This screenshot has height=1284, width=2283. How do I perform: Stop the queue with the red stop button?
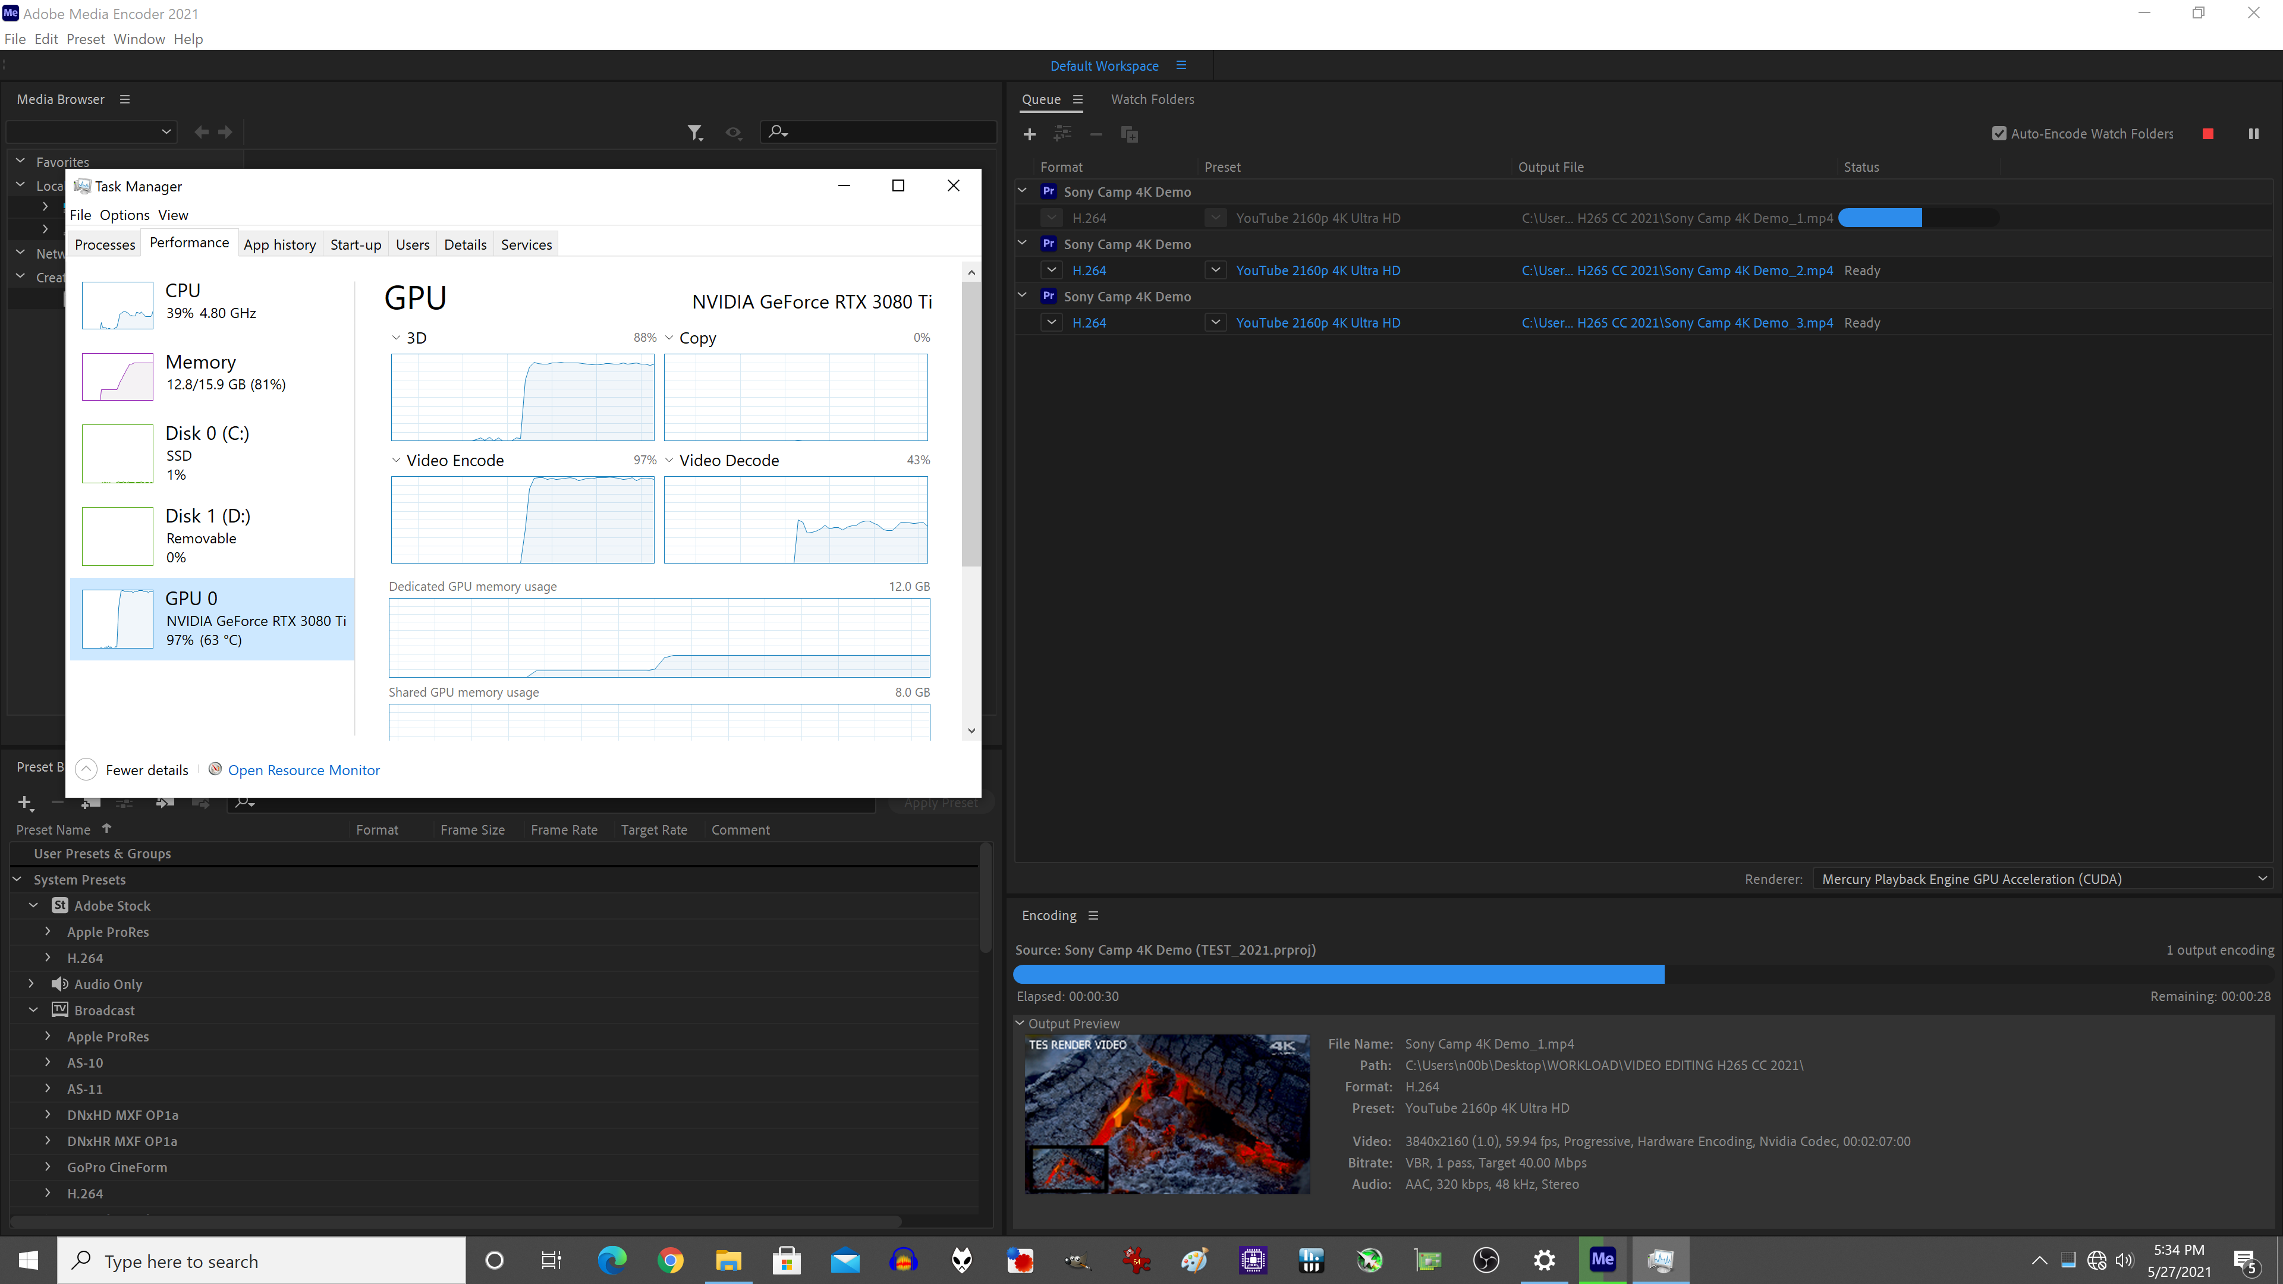pyautogui.click(x=2207, y=134)
